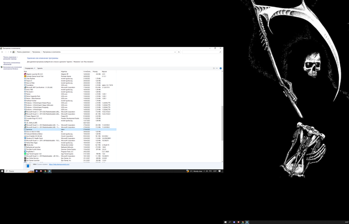This screenshot has width=349, height=224.
Task: Open the Control Panel home page link
Action: (10, 58)
